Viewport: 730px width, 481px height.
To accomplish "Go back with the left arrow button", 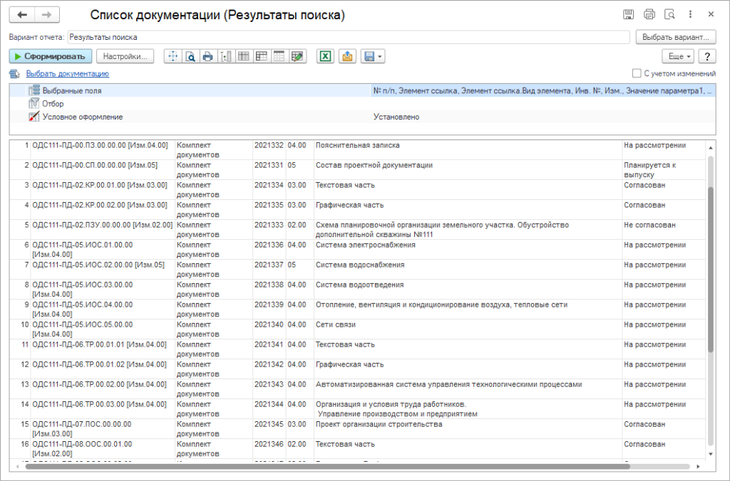I will (x=22, y=15).
